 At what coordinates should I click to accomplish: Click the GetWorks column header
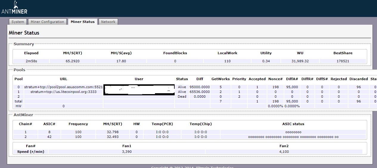pos(221,79)
